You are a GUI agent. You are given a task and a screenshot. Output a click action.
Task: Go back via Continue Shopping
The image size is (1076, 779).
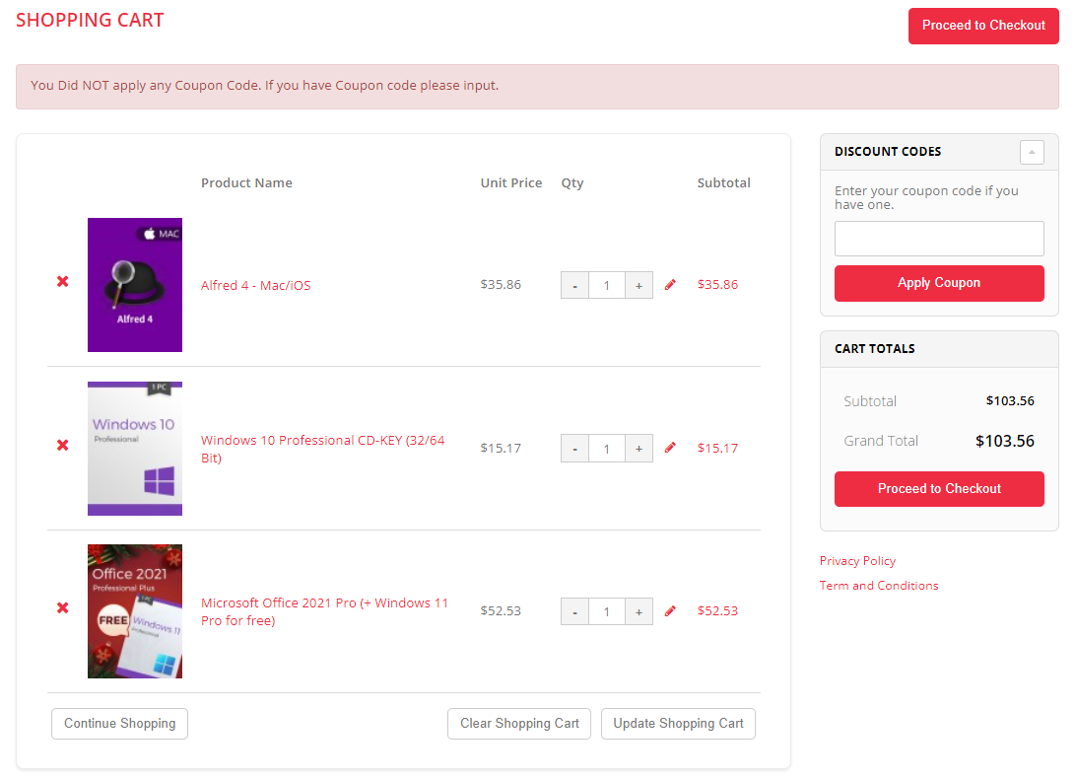[119, 724]
